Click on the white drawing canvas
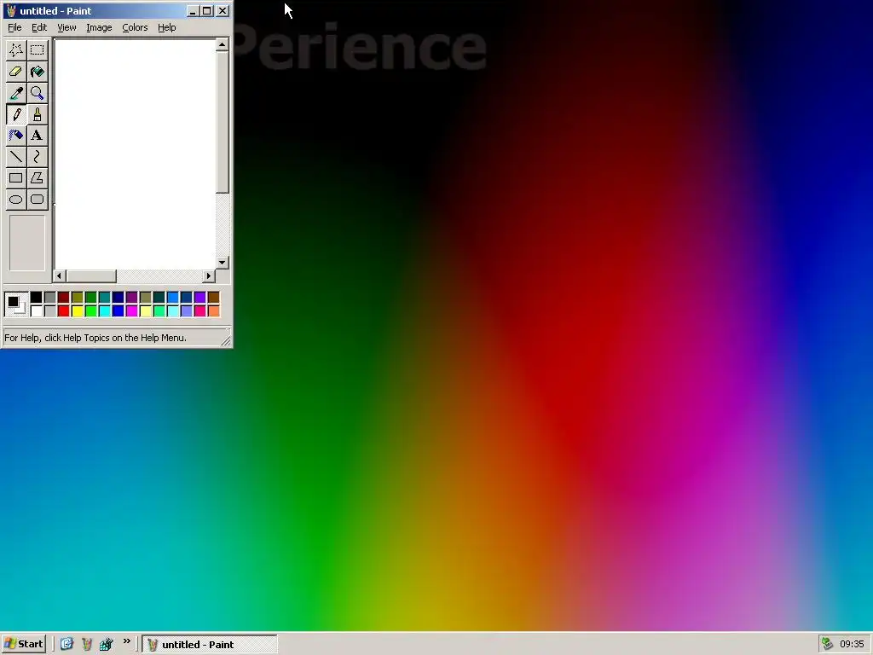The height and width of the screenshot is (655, 873). 135,154
